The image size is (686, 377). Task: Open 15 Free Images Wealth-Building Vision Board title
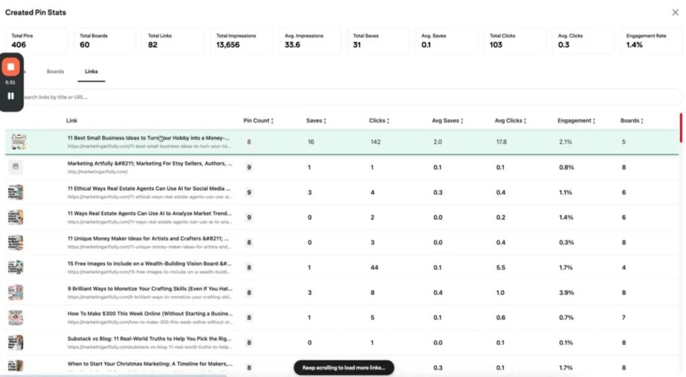(x=149, y=264)
